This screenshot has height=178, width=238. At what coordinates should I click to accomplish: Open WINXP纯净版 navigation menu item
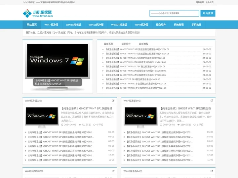tap(119, 24)
